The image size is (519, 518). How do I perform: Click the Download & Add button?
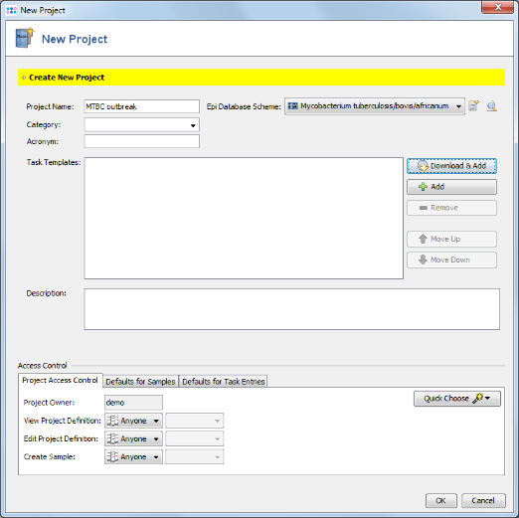click(x=451, y=166)
